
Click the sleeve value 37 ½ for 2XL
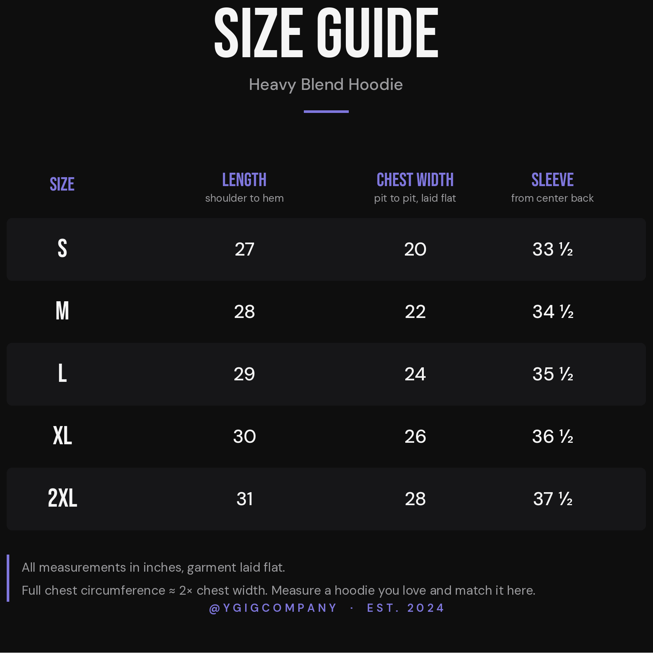[552, 499]
